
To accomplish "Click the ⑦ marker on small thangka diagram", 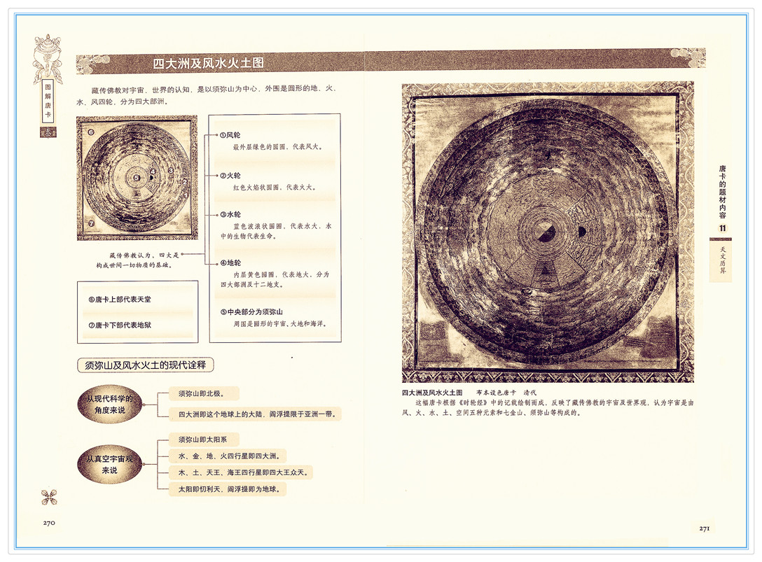I will click(91, 223).
